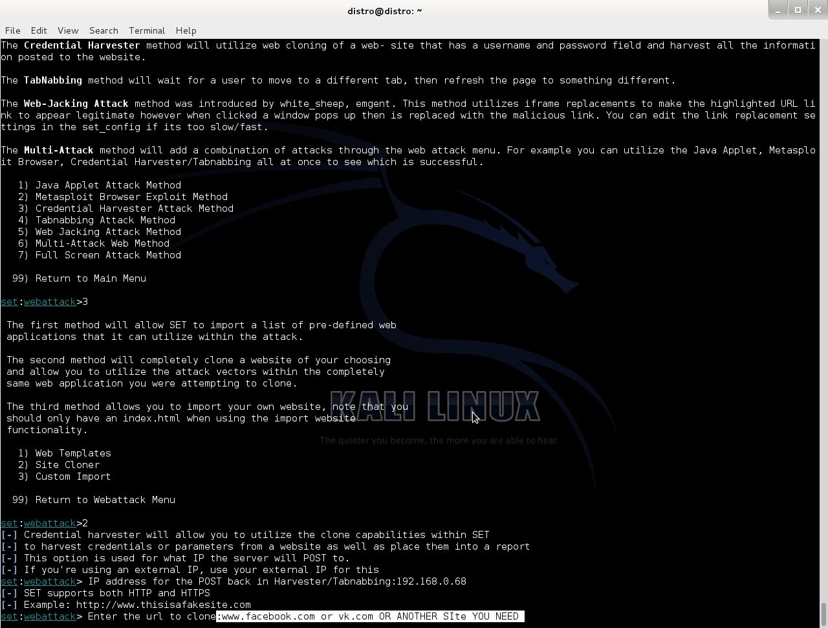Click '99) Return to Webattack Menu' line

point(94,500)
